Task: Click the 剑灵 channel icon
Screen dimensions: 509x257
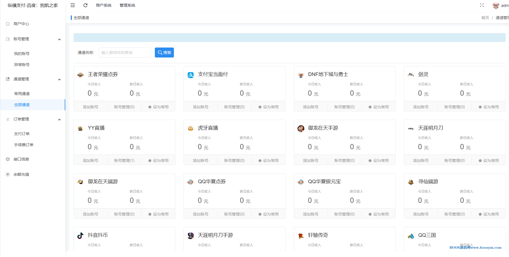Action: 411,75
